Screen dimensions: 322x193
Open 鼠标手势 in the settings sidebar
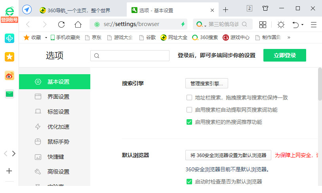pos(55,142)
